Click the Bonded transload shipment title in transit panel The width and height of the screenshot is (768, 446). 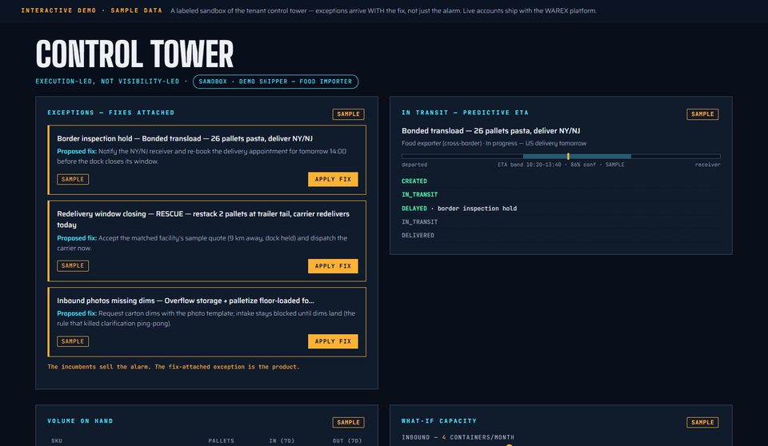coord(490,131)
